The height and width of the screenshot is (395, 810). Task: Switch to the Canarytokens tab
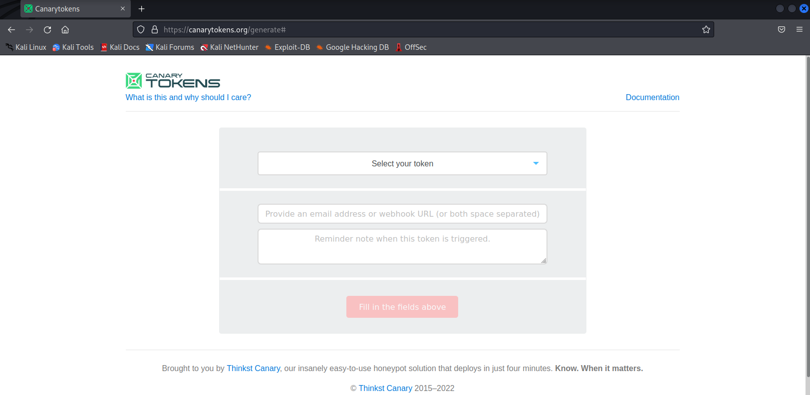(x=70, y=9)
